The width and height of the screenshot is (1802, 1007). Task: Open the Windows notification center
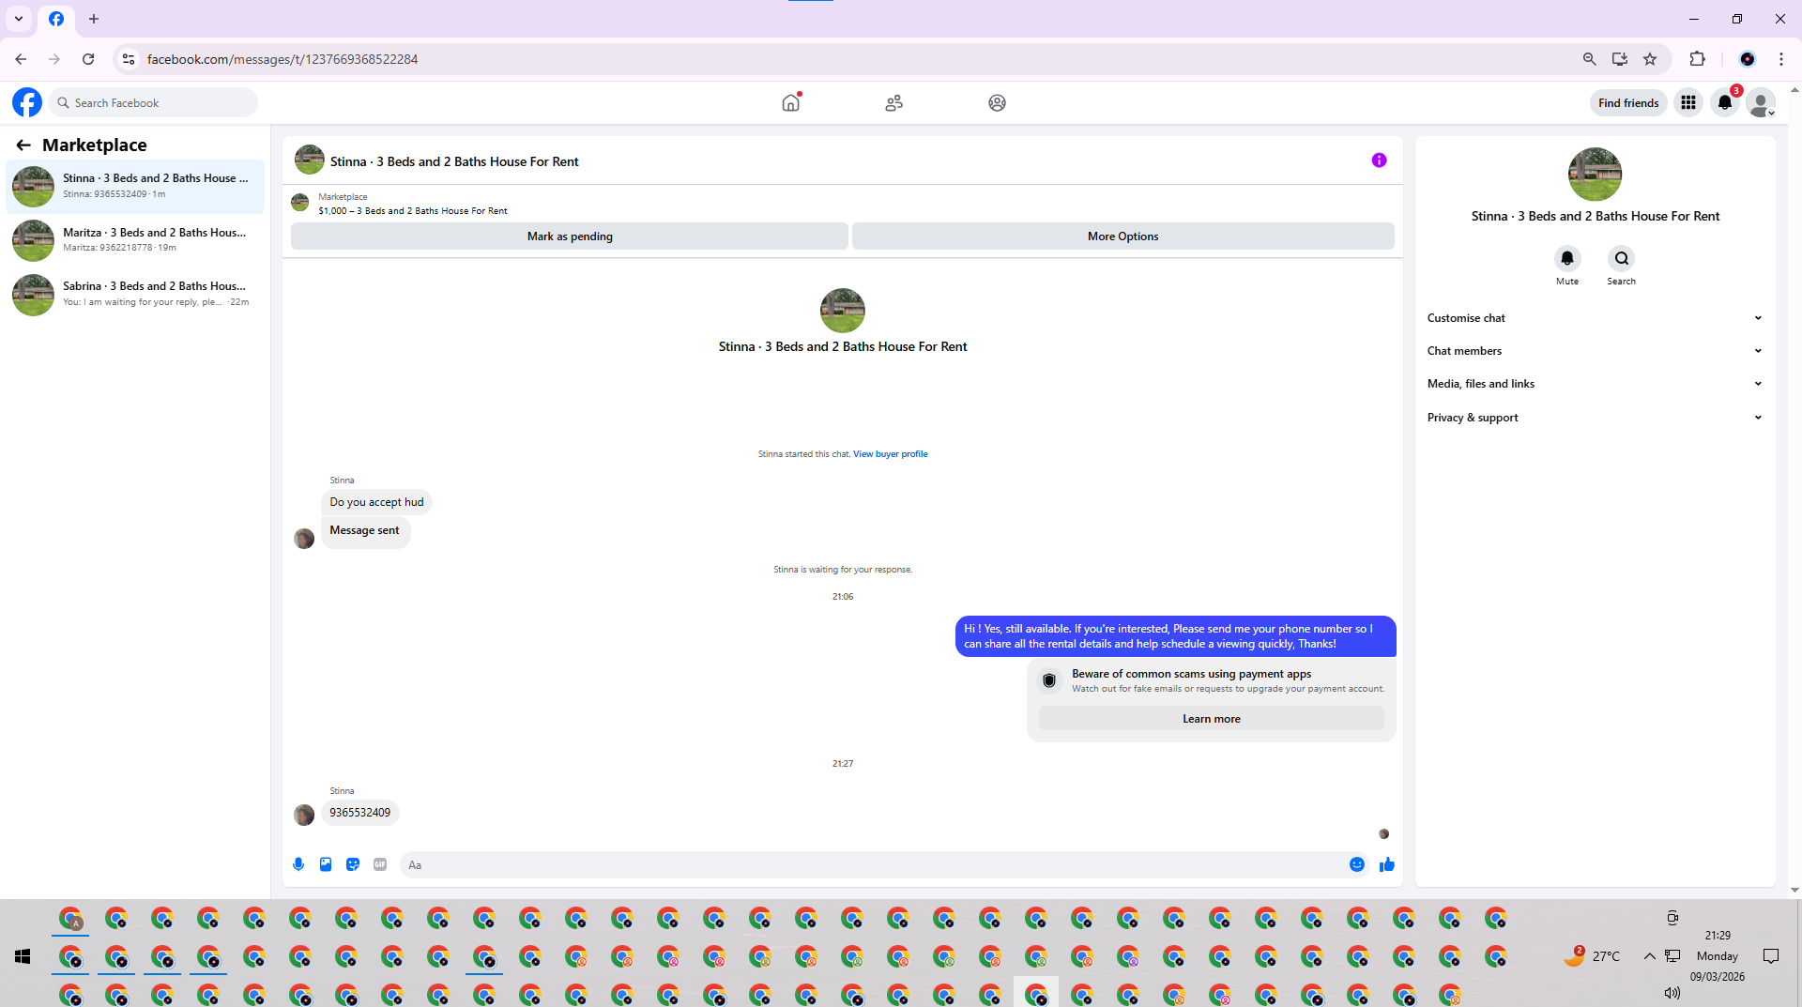1771,956
